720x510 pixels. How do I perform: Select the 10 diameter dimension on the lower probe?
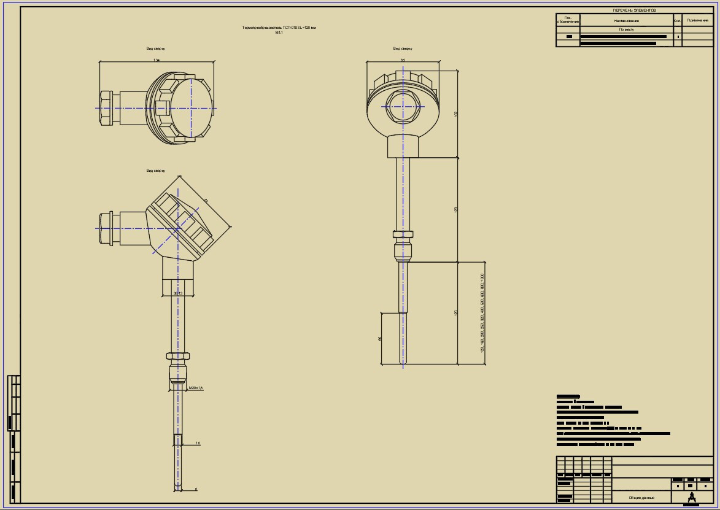pyautogui.click(x=198, y=442)
